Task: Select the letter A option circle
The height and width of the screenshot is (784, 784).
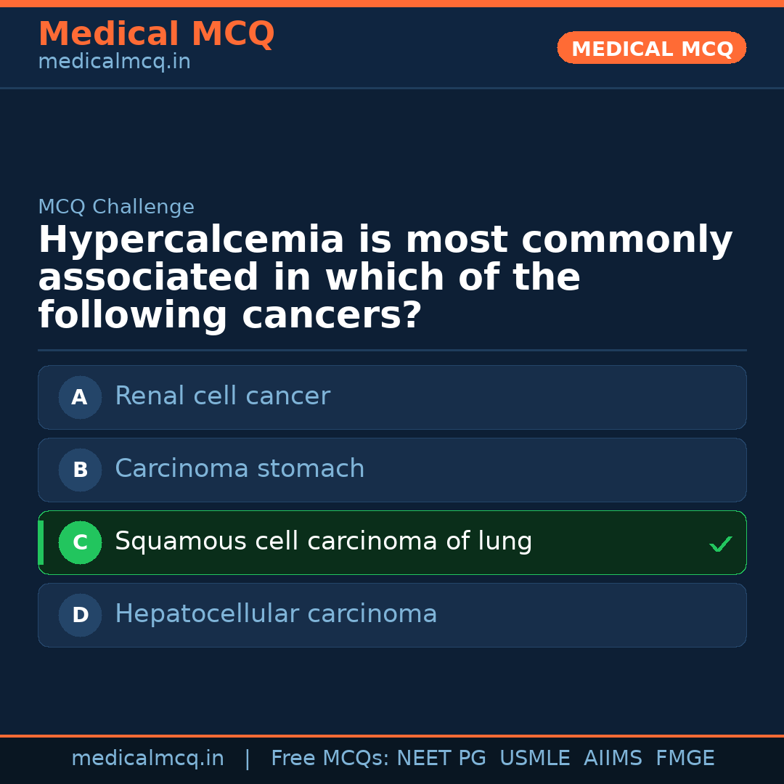Action: pyautogui.click(x=80, y=397)
